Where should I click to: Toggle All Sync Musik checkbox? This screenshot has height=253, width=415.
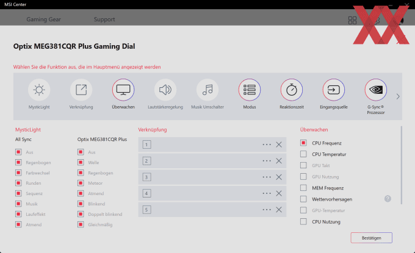(x=18, y=204)
